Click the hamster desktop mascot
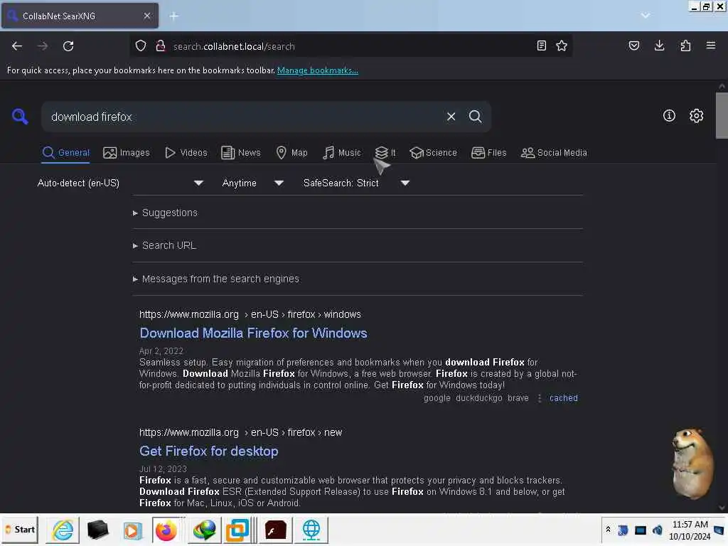728x546 pixels. [693, 464]
